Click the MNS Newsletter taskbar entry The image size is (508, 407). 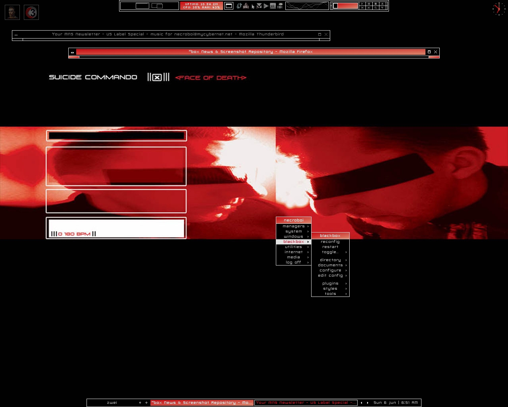[306, 403]
